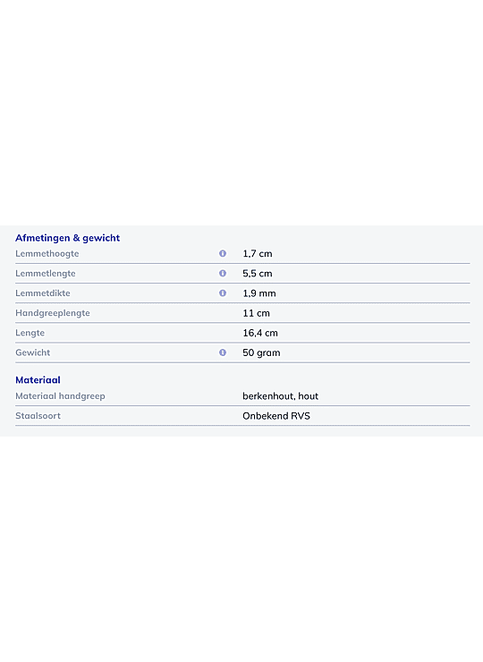Click the 5,5 cm blade length value

[258, 274]
